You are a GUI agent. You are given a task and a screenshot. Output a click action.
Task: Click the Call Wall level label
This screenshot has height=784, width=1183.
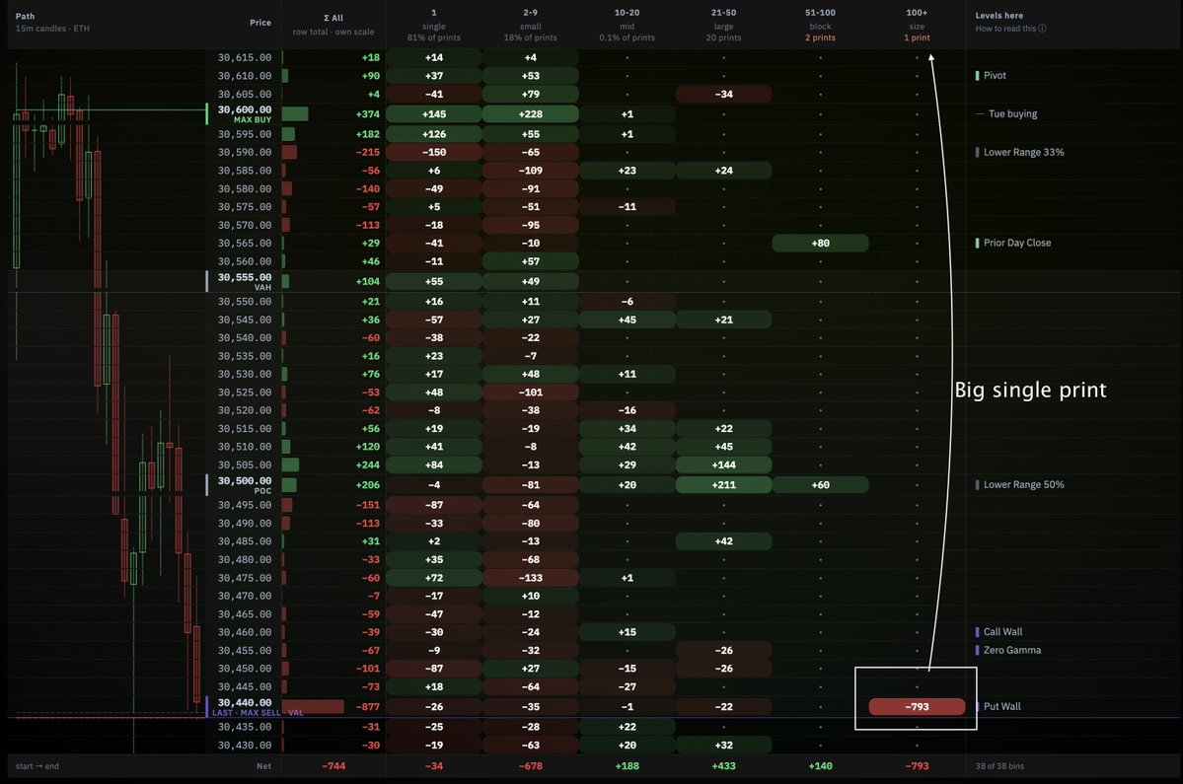[x=1002, y=632]
